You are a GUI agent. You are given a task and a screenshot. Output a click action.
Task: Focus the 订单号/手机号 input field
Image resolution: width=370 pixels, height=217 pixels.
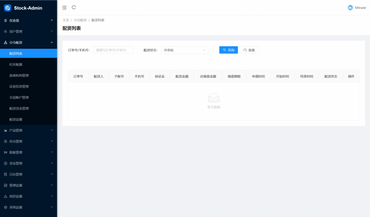pyautogui.click(x=113, y=50)
